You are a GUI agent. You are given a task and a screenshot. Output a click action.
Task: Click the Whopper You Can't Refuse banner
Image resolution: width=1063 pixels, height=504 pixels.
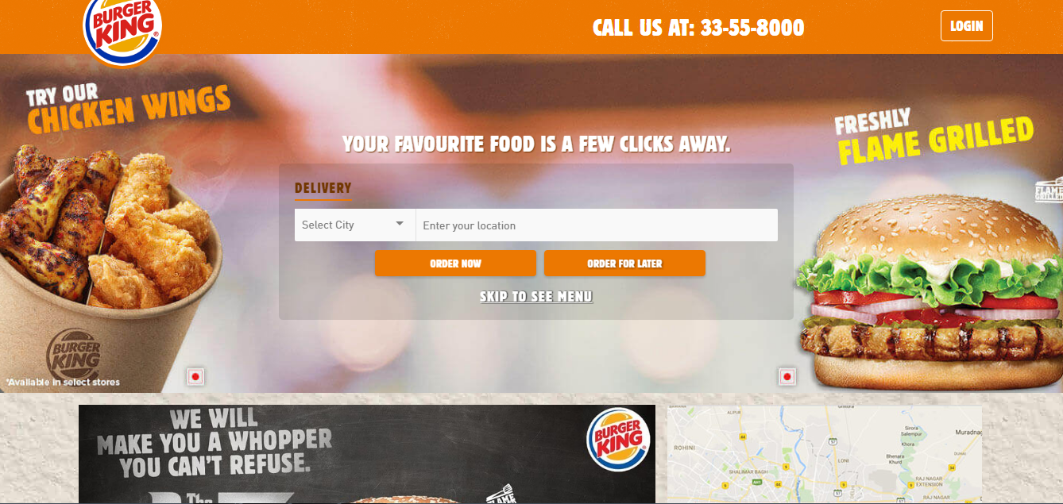(367, 455)
